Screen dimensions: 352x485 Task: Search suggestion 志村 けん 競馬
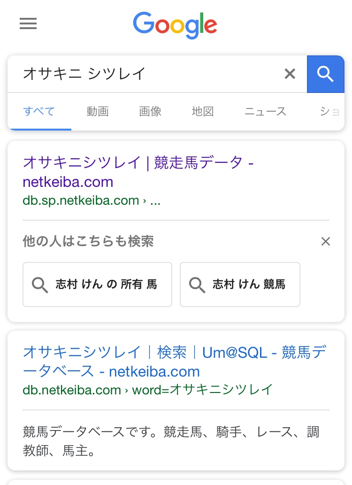249,285
